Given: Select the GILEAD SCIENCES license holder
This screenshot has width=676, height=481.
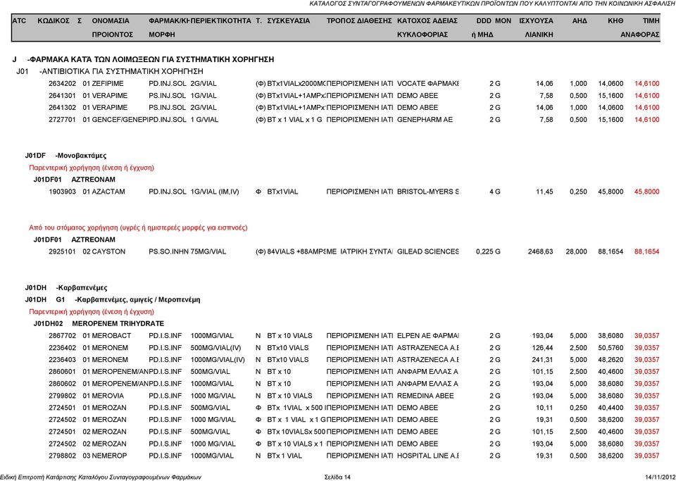Looking at the screenshot, I should pos(428,251).
